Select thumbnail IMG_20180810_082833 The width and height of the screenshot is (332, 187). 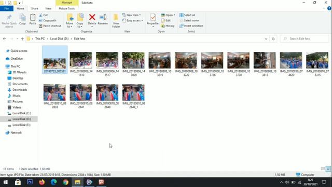pos(54,96)
